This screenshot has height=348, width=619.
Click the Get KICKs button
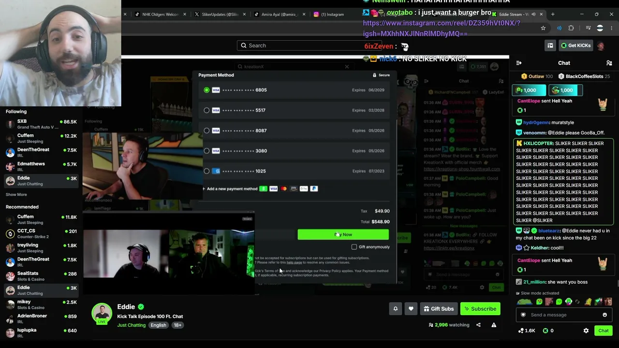(575, 45)
